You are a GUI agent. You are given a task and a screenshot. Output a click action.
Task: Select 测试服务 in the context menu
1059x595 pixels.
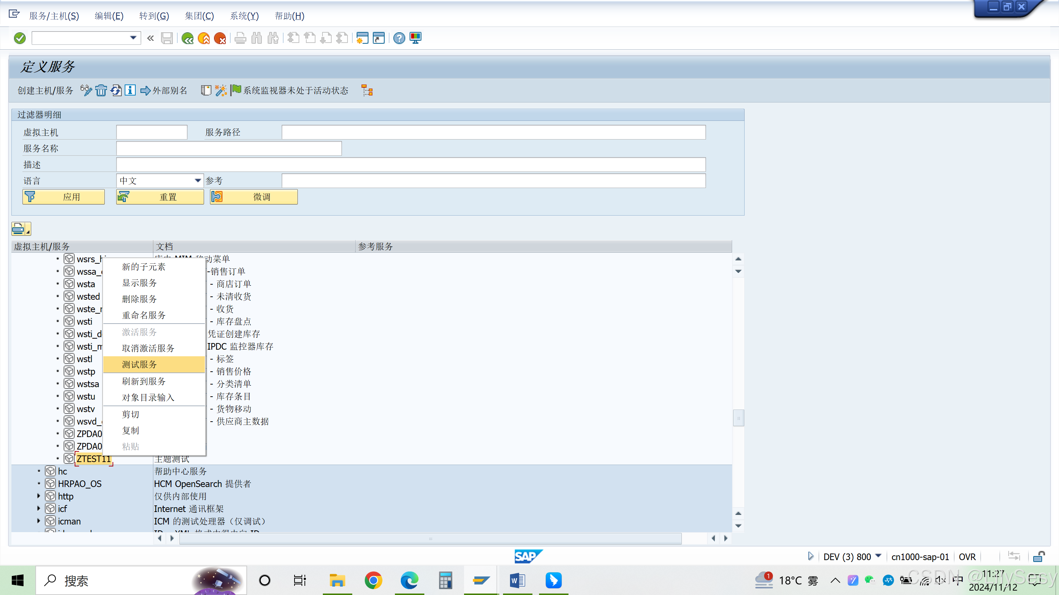(x=139, y=364)
